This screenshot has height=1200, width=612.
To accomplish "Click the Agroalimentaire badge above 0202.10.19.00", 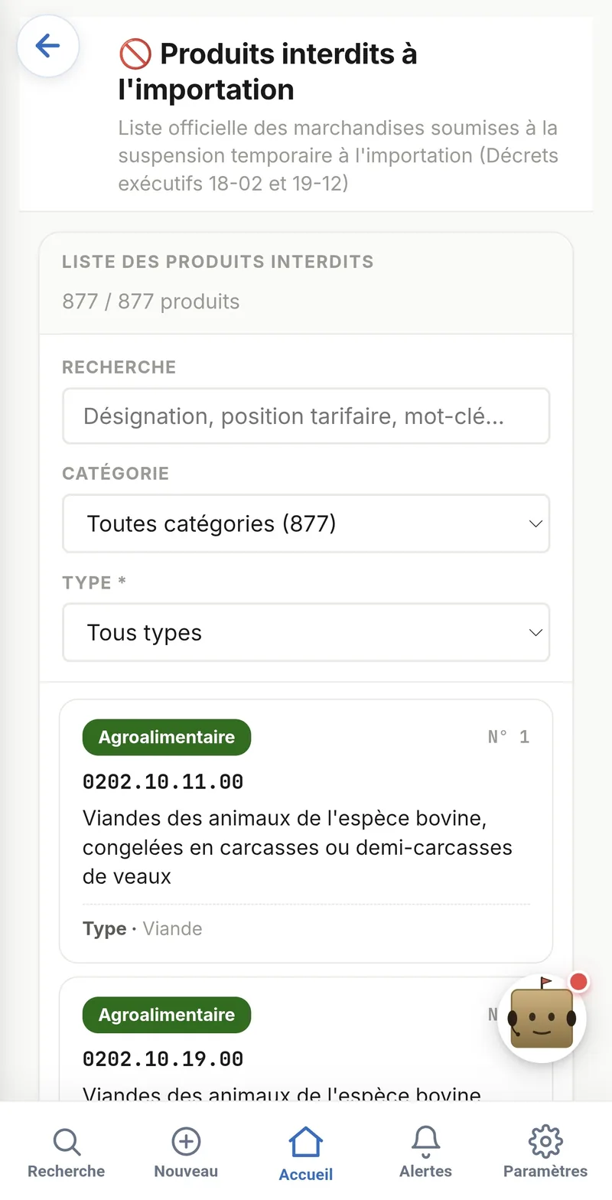I will (167, 1015).
